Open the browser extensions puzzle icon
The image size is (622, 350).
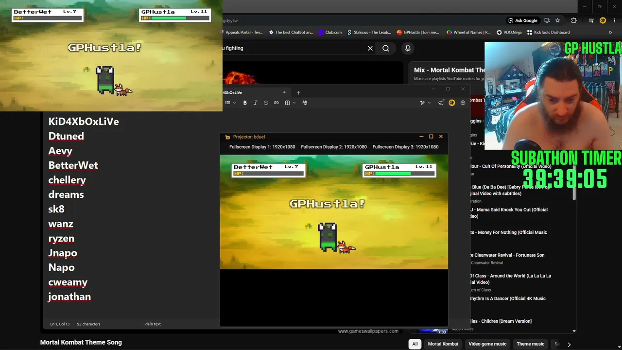pos(574,20)
